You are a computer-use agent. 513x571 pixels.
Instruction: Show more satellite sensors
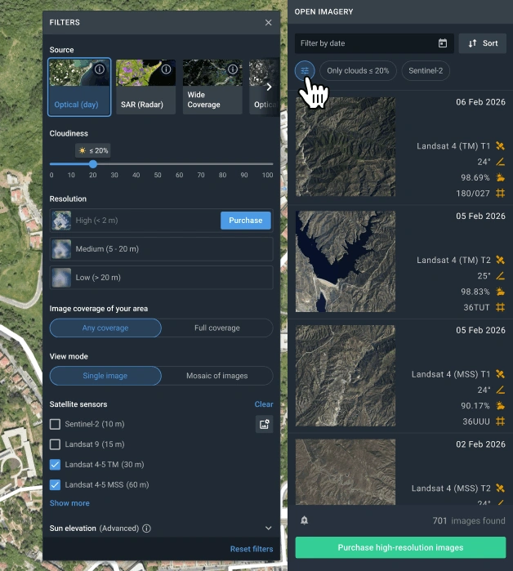click(69, 503)
